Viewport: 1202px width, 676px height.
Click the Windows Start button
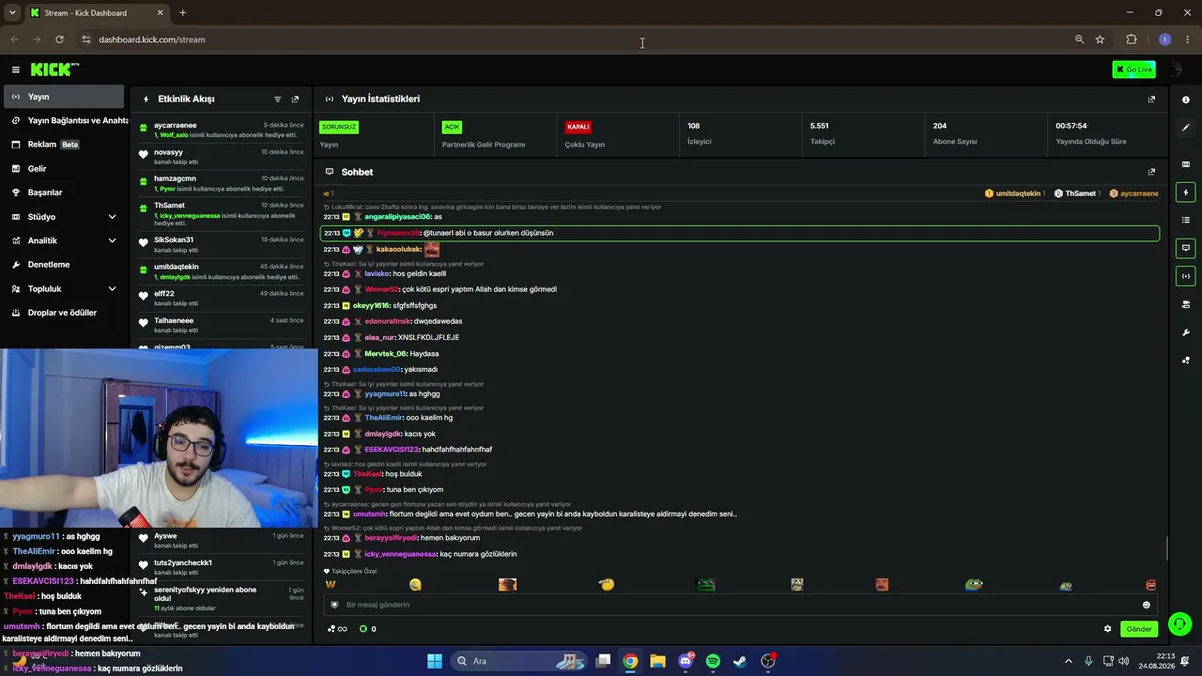434,661
